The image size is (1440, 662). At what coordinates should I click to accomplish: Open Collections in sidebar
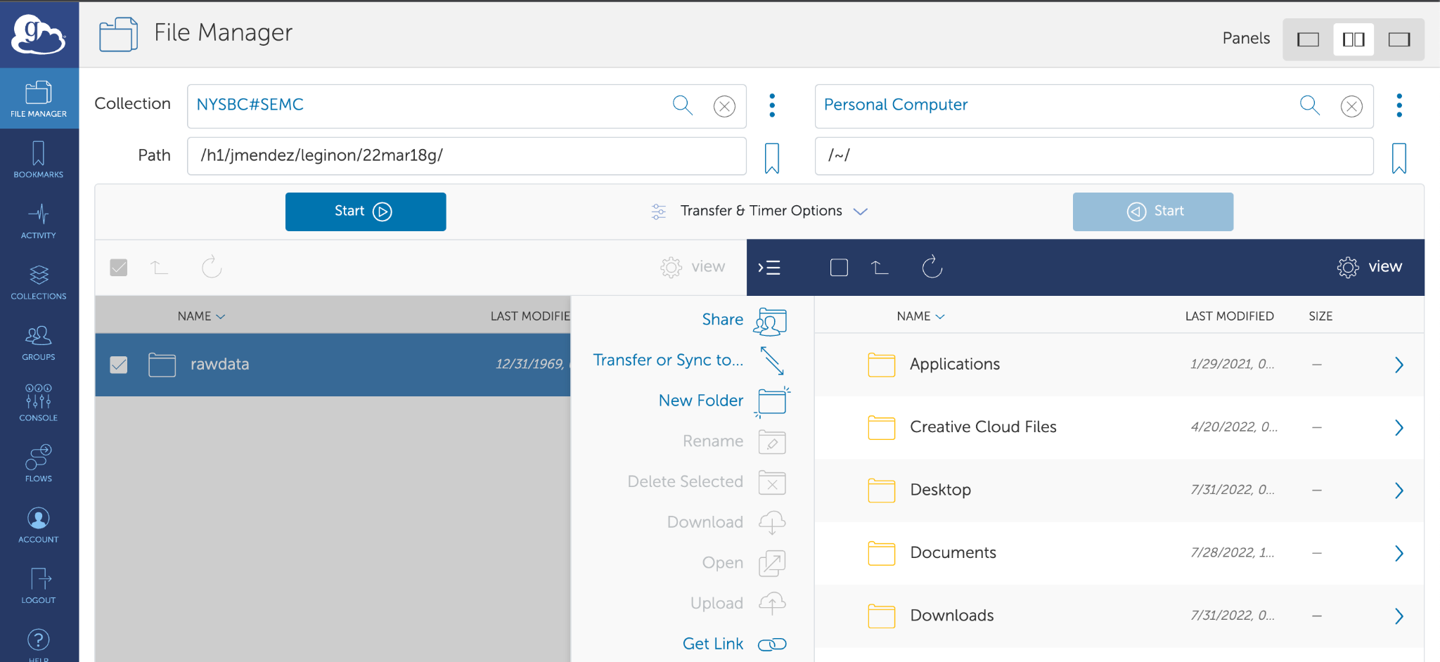point(39,282)
